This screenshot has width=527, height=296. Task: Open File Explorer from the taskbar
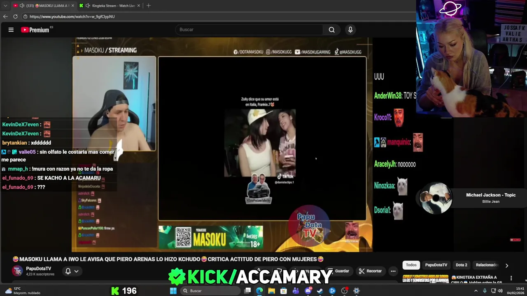coord(271,291)
